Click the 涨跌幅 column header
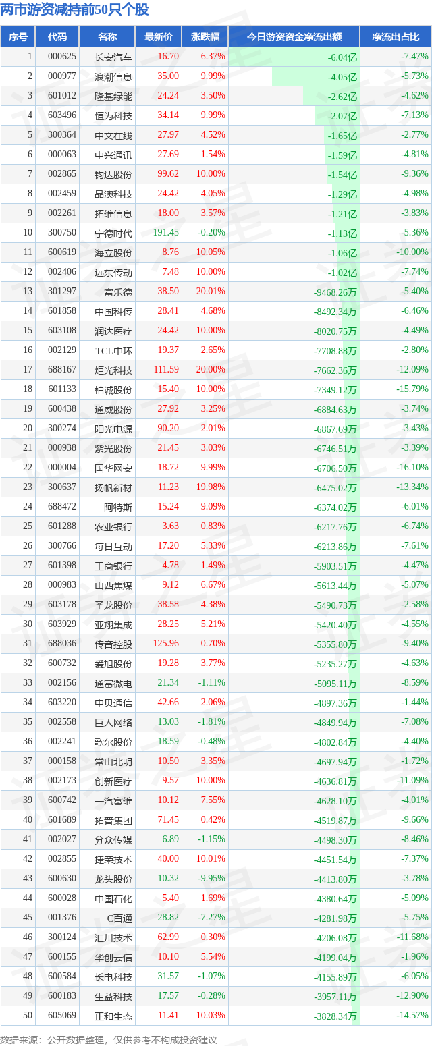The image size is (432, 1046). tap(205, 37)
